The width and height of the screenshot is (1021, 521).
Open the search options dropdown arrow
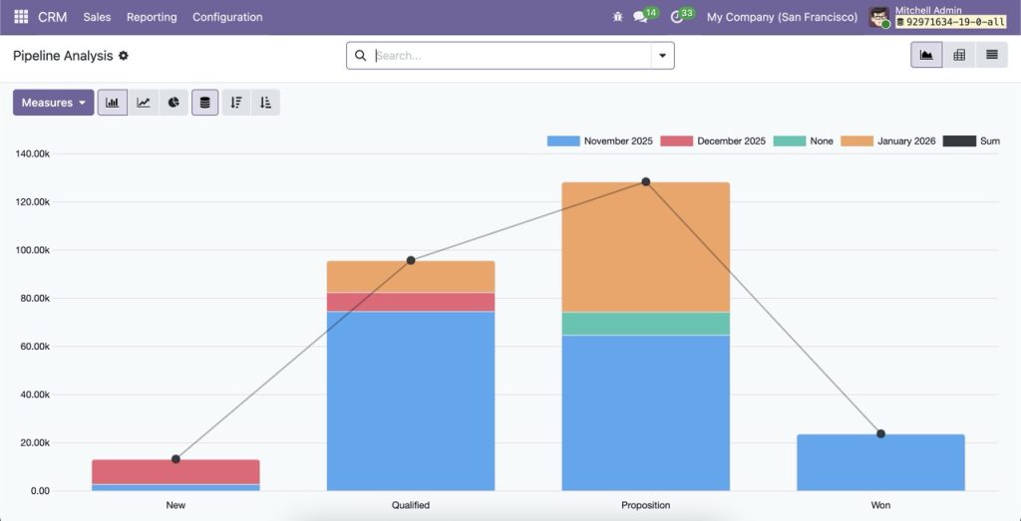pyautogui.click(x=662, y=56)
